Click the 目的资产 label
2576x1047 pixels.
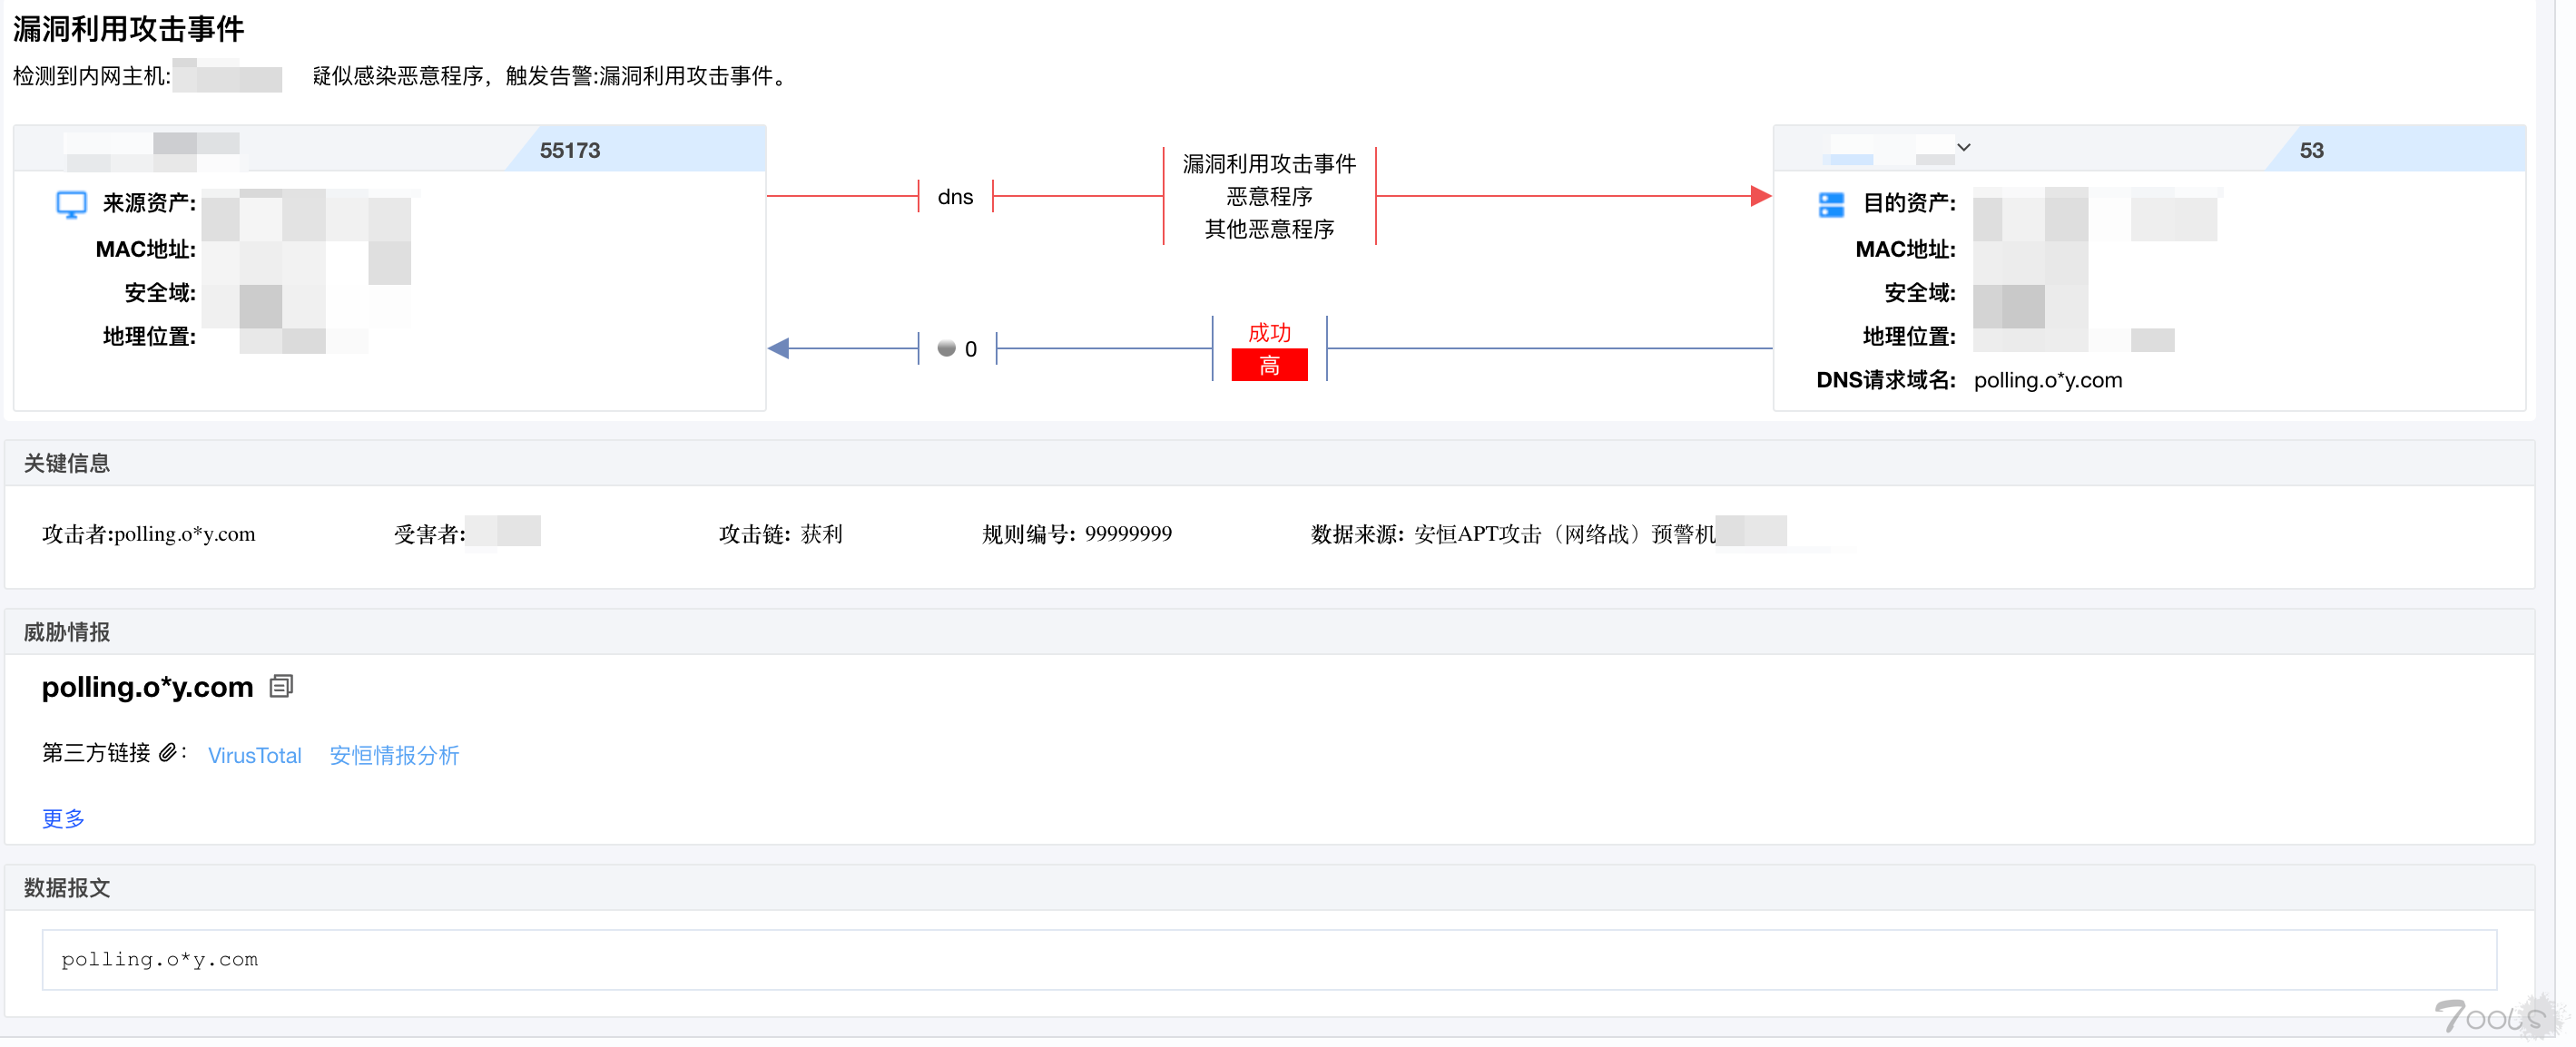tap(1908, 203)
